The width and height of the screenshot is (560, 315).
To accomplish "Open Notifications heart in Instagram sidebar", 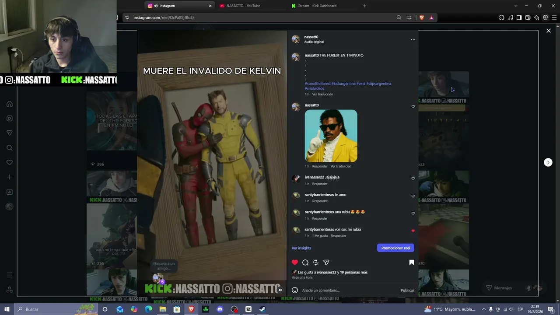I will 10,162.
